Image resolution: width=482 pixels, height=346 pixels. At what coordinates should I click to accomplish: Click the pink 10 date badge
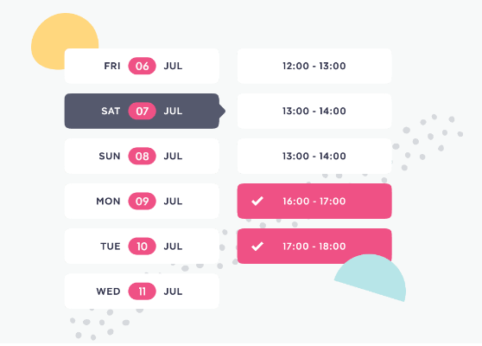tap(142, 247)
